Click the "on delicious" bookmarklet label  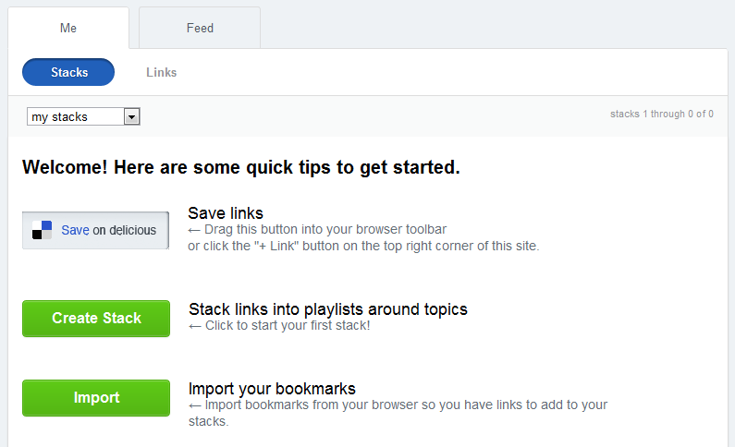pos(125,230)
